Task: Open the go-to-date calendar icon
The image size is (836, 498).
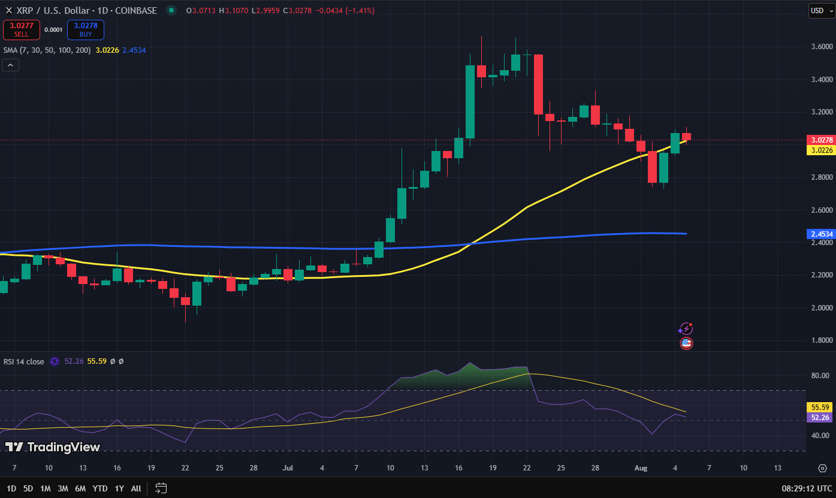Action: (x=160, y=488)
